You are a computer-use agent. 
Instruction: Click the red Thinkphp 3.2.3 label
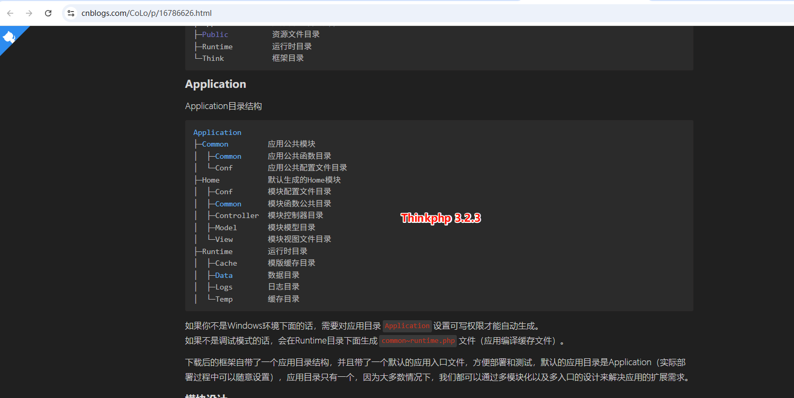point(440,218)
